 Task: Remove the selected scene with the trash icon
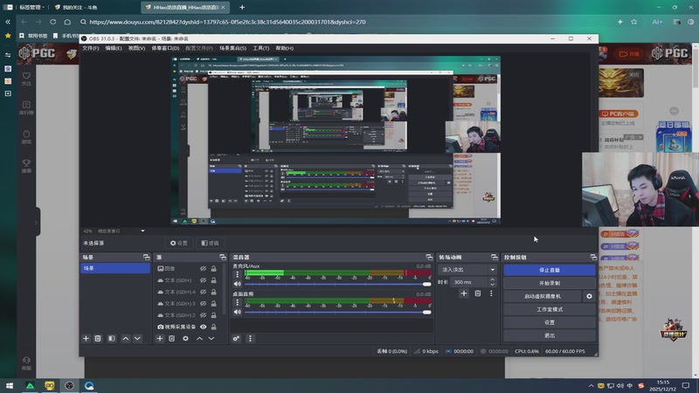coord(98,339)
